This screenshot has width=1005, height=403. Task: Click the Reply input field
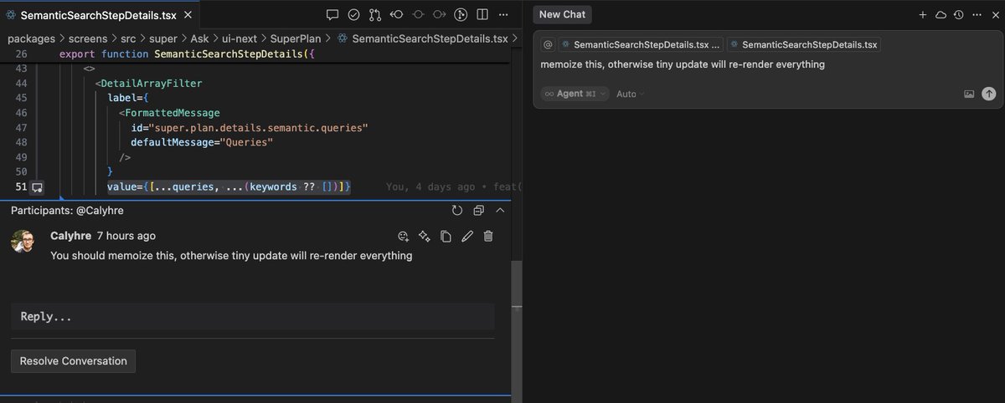click(x=252, y=317)
